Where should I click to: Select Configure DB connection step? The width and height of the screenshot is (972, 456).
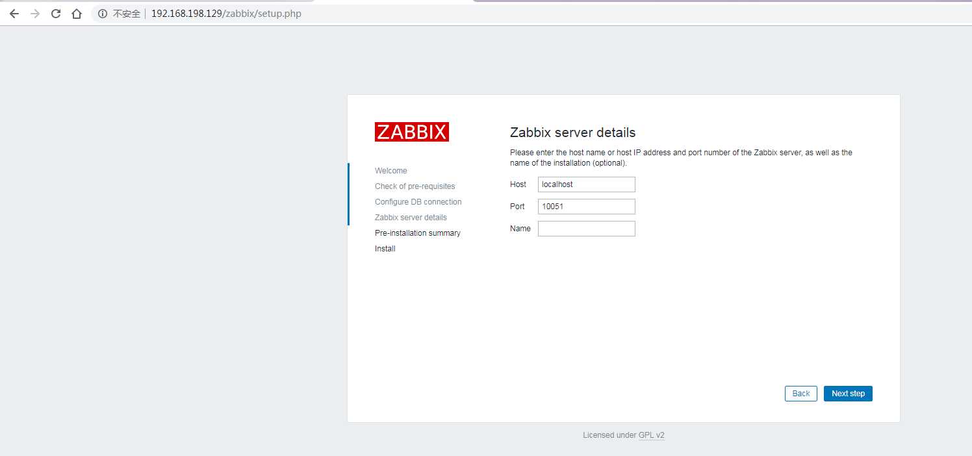click(418, 202)
